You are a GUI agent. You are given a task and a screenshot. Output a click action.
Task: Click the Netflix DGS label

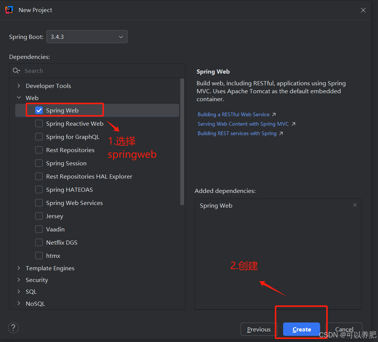[62, 243]
